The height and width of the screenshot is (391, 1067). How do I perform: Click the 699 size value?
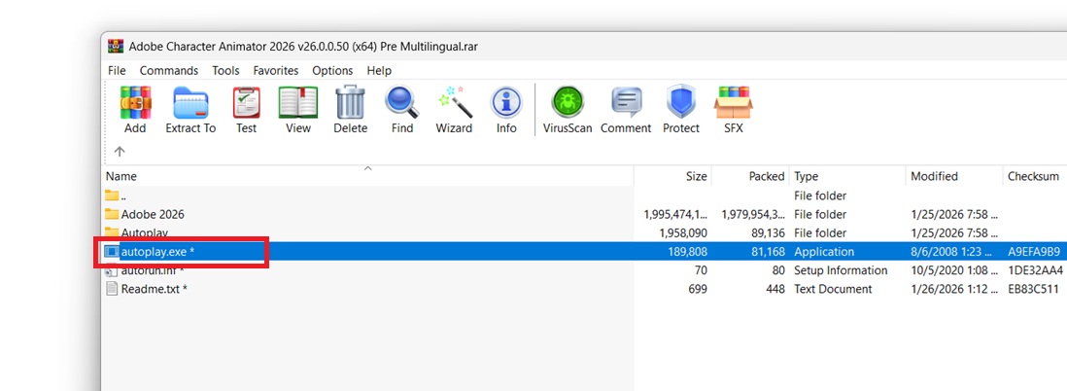696,289
